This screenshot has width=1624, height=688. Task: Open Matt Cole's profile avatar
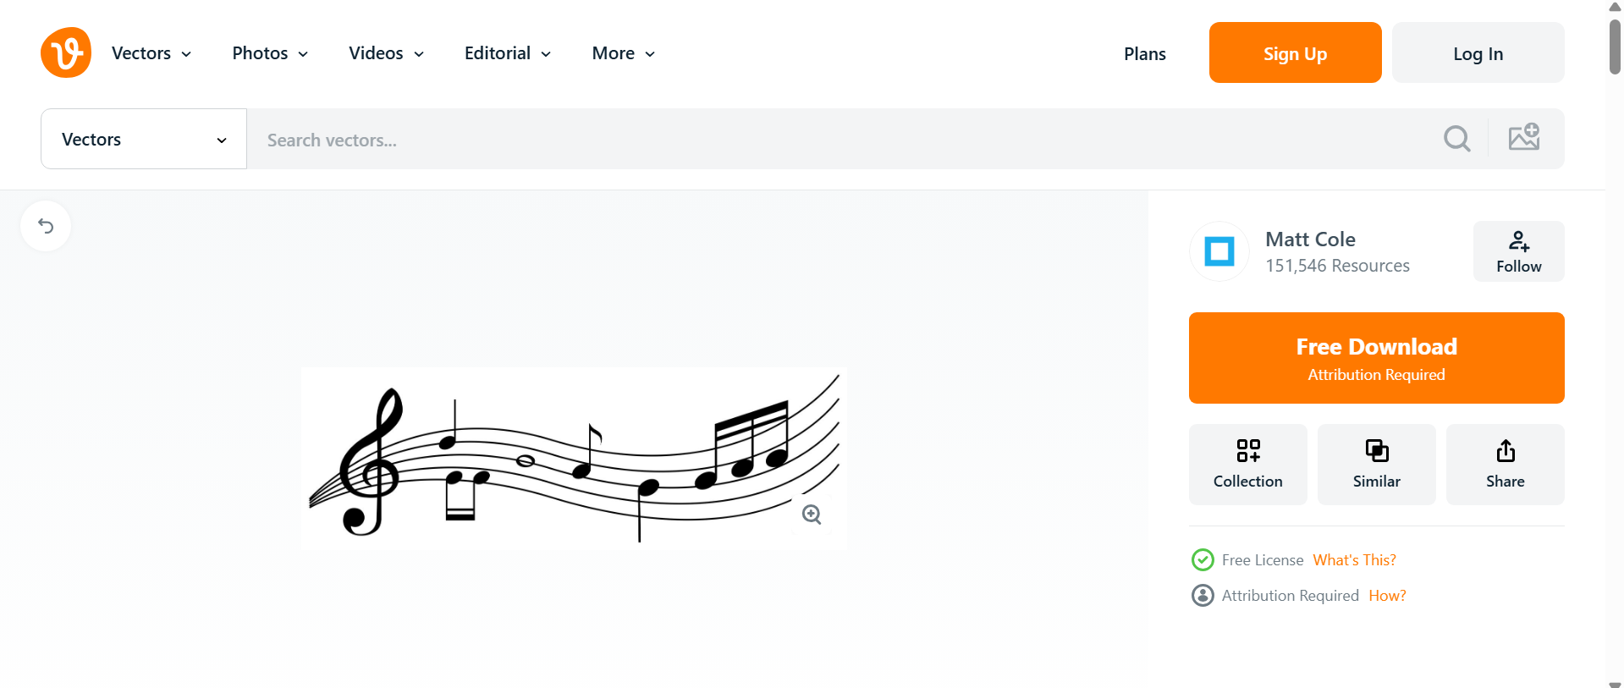coord(1219,251)
